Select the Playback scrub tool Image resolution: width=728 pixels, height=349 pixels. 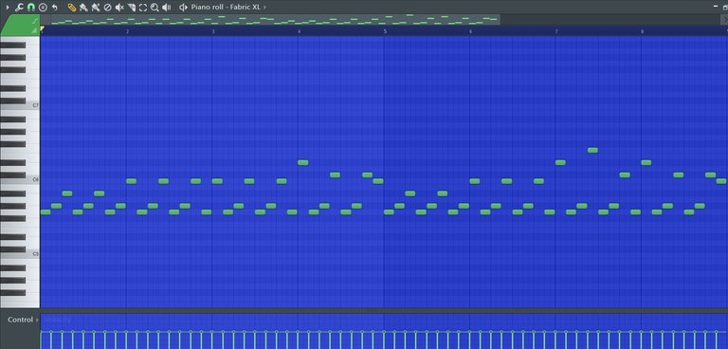coord(166,8)
